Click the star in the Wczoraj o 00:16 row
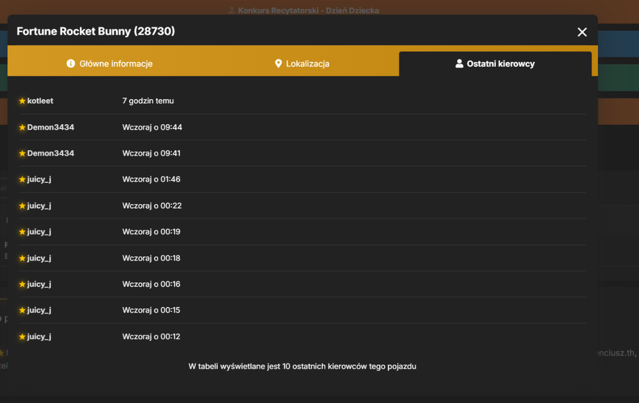639x403 pixels. point(22,284)
